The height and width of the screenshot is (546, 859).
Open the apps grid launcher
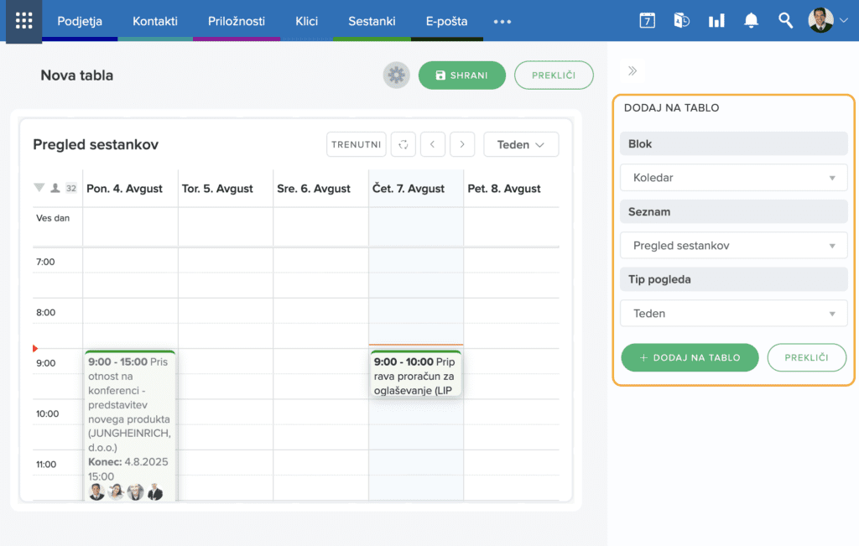point(23,21)
